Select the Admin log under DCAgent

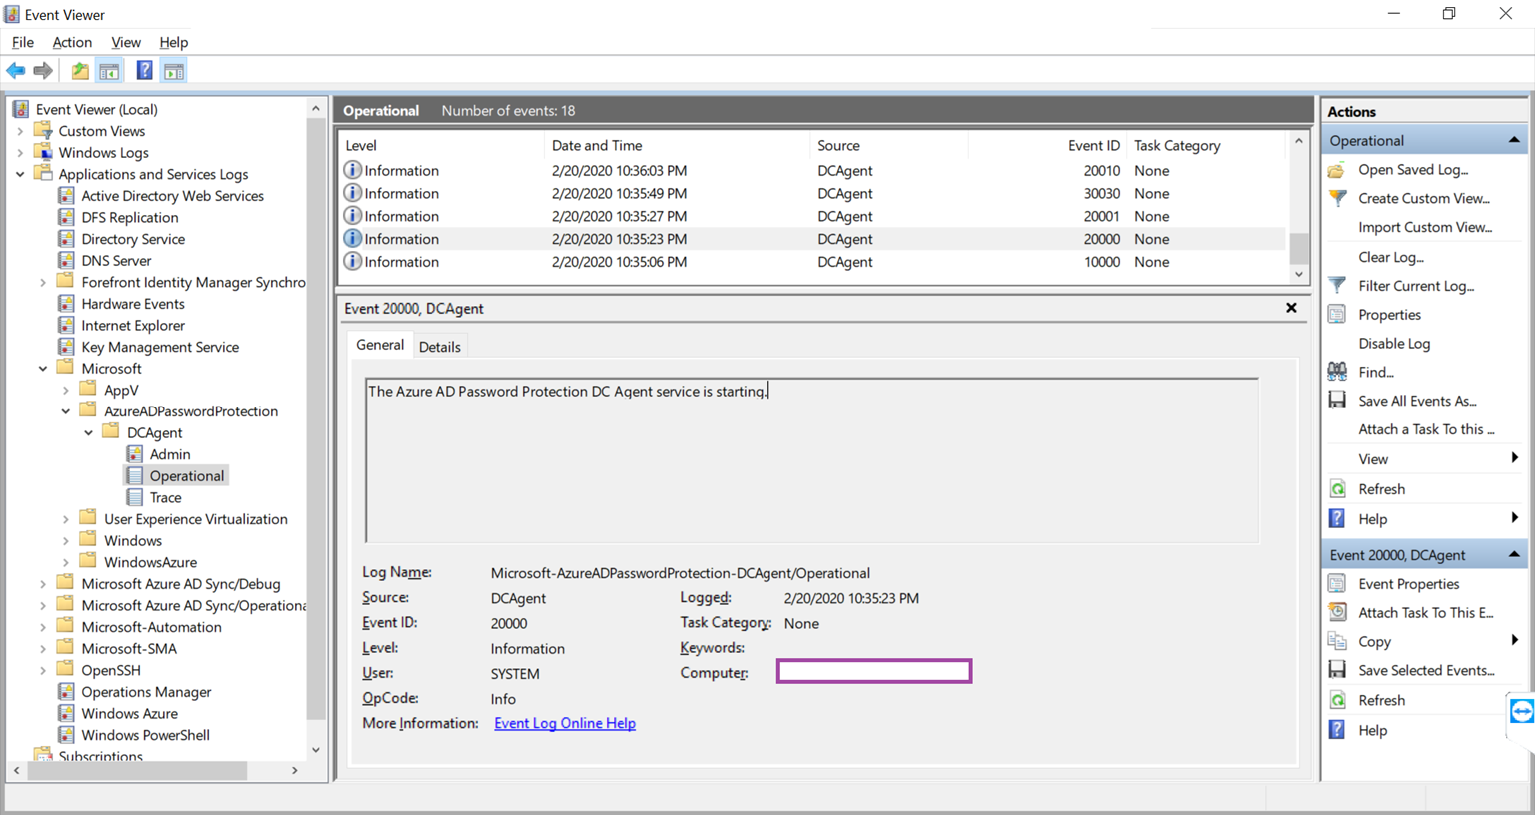(170, 454)
